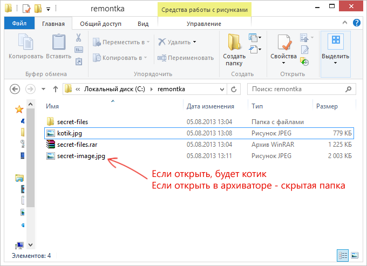
Task: Click the Forward navigation arrow
Action: click(30, 89)
